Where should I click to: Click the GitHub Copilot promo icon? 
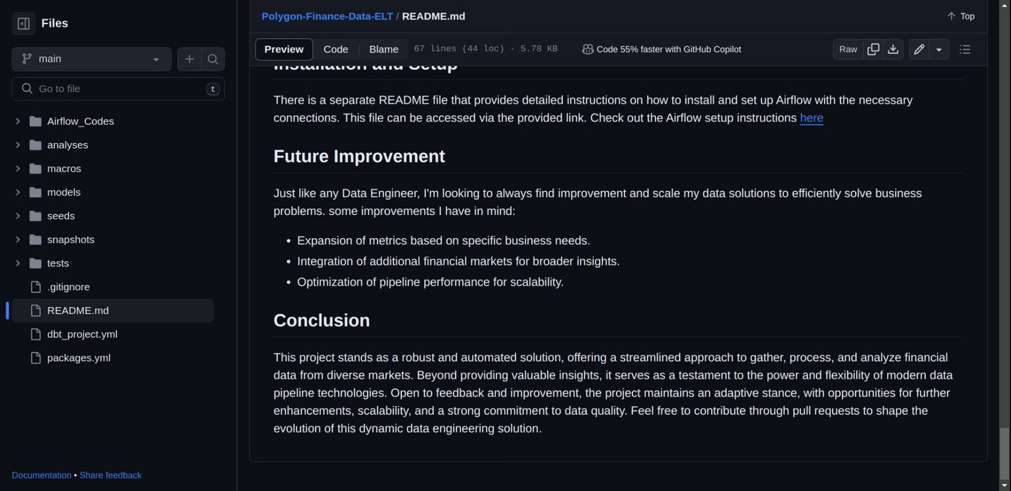click(588, 49)
